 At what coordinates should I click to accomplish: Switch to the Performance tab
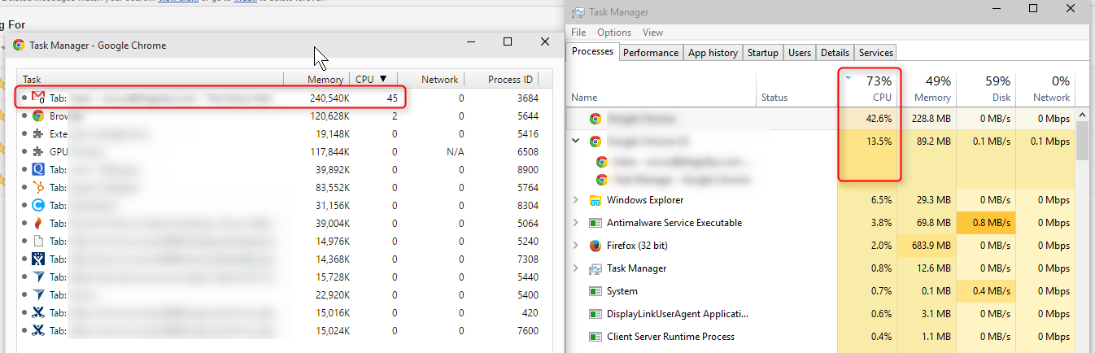pos(651,53)
